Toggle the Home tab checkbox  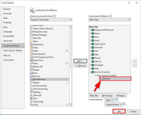93,34
